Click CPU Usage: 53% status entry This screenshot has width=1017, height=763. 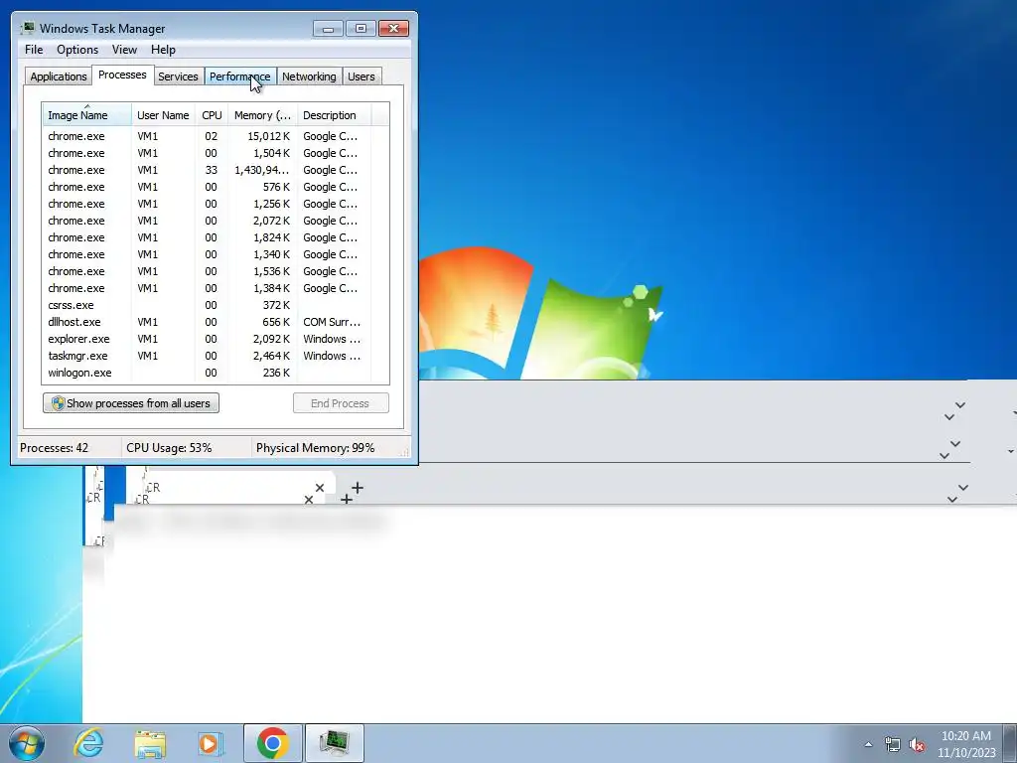coord(169,448)
